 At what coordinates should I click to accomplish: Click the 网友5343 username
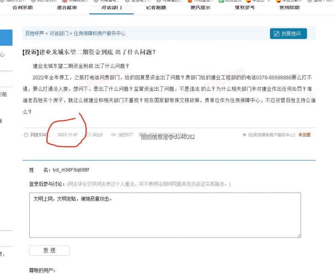(41, 135)
